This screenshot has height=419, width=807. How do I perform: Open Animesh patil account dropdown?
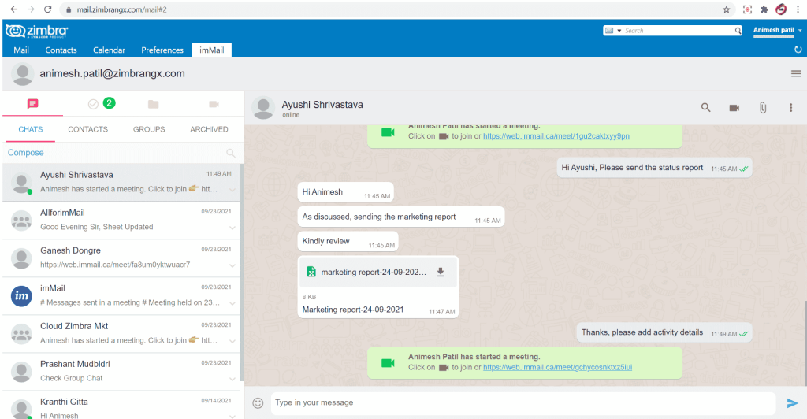tap(776, 30)
